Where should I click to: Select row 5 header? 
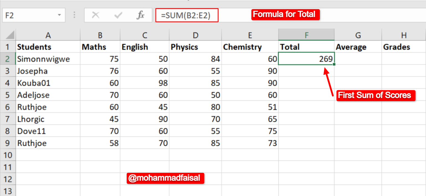click(8, 95)
